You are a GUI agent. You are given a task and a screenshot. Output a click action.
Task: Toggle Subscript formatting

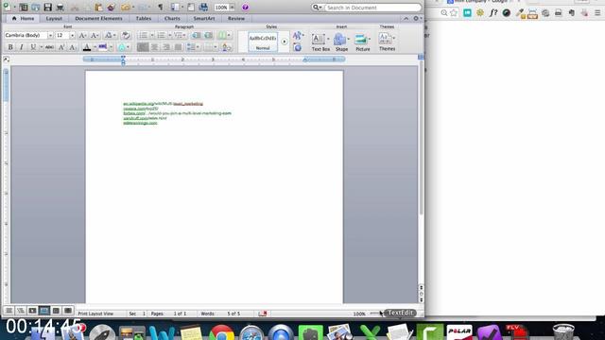click(72, 47)
